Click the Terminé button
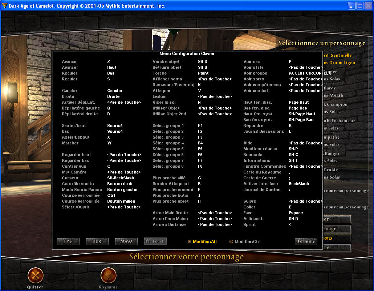This screenshot has height=291, width=374. pos(306,241)
